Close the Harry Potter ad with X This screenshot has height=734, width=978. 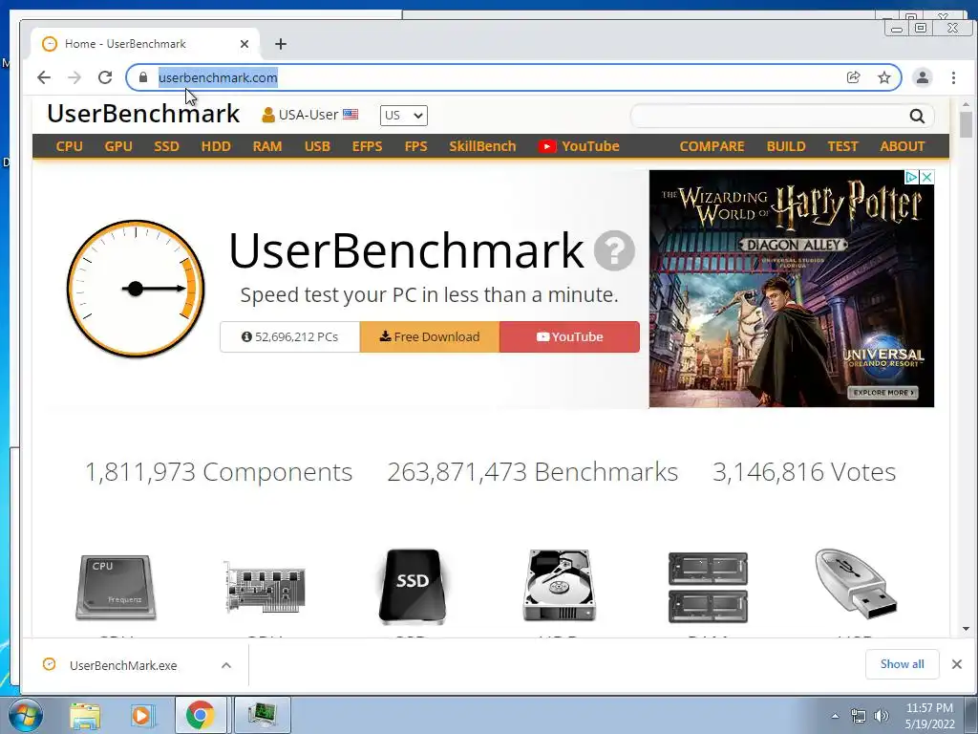[x=926, y=177]
